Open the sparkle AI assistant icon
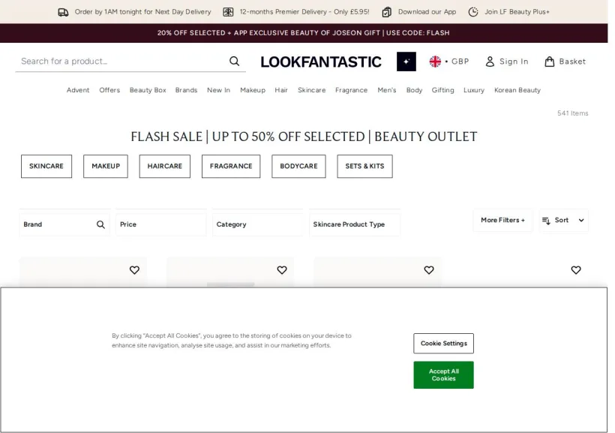Image resolution: width=615 pixels, height=433 pixels. [406, 62]
